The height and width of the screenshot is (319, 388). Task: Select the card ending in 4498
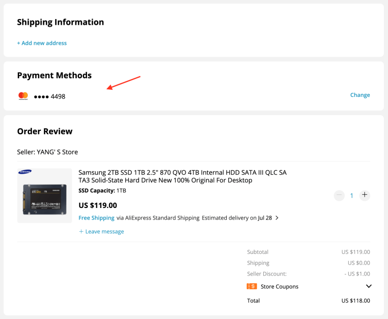50,96
